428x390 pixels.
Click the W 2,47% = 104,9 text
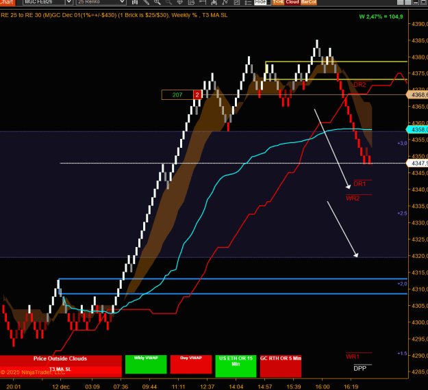tap(381, 16)
